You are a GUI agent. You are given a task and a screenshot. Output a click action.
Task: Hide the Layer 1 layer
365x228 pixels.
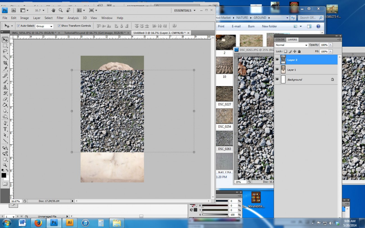(277, 70)
